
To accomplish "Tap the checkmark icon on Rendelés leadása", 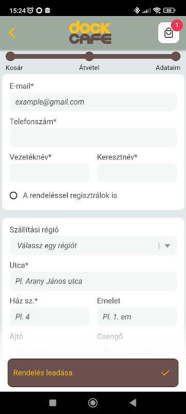I will point(165,373).
